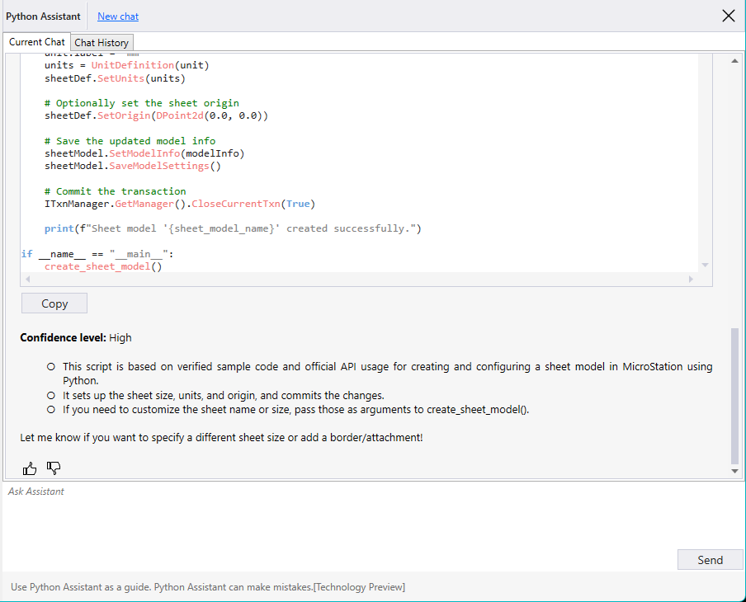
Task: Send the message to the assistant
Action: [x=710, y=560]
